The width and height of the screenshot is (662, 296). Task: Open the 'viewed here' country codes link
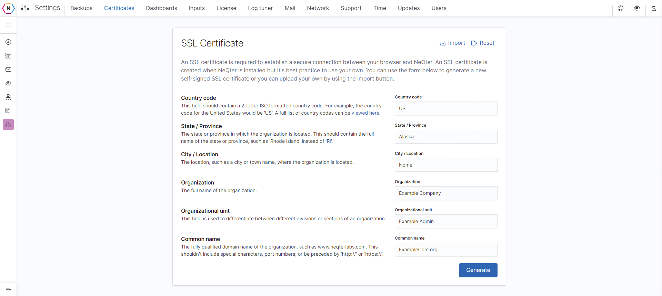[365, 113]
